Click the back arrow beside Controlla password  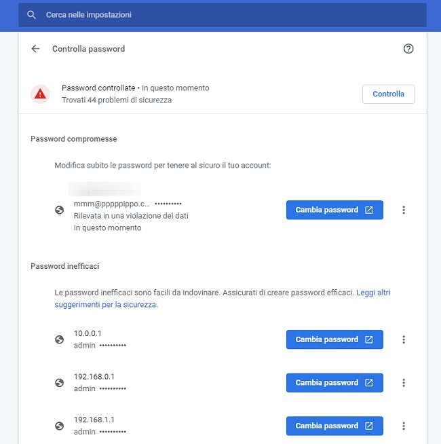pyautogui.click(x=36, y=49)
